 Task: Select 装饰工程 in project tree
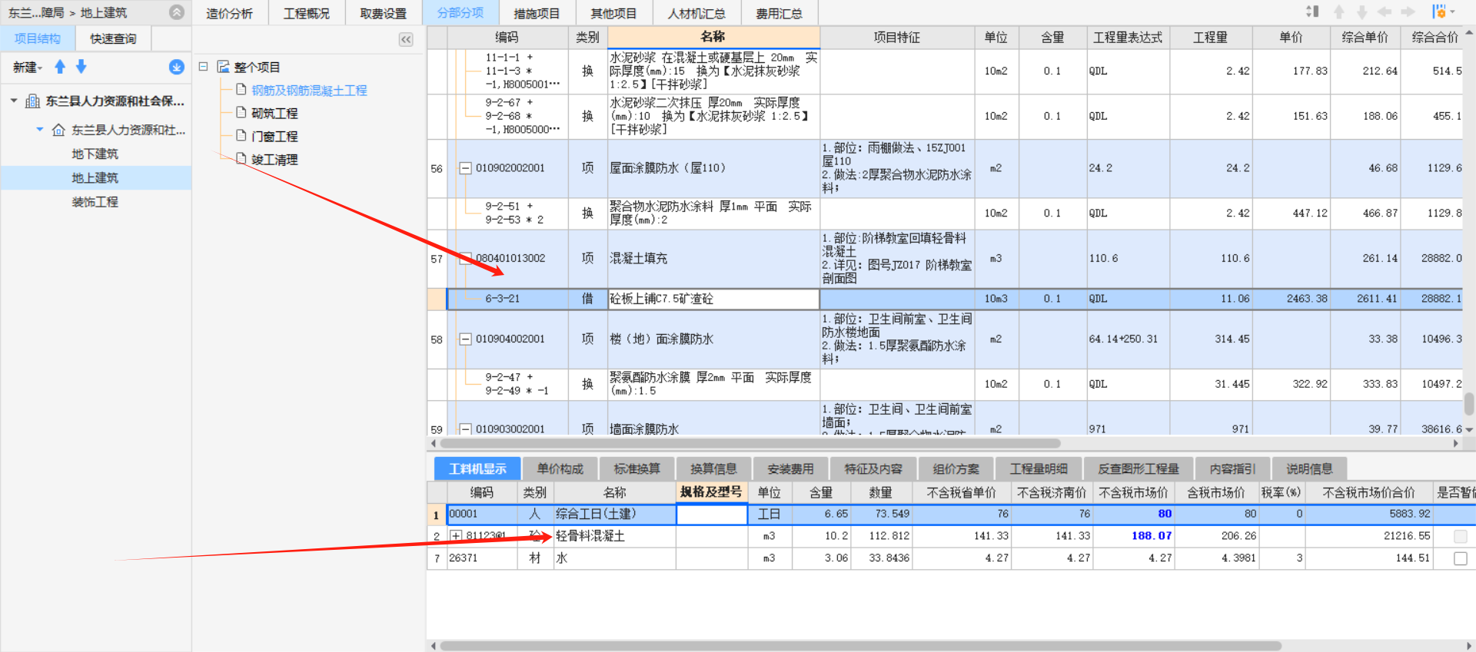click(x=95, y=202)
